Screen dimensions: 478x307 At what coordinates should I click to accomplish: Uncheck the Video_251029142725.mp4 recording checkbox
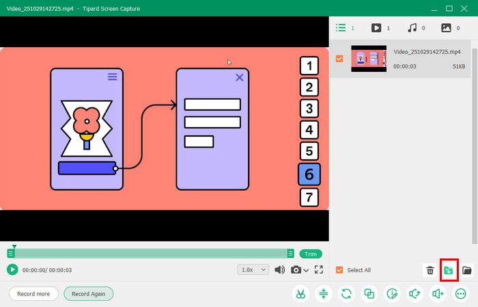(x=339, y=59)
